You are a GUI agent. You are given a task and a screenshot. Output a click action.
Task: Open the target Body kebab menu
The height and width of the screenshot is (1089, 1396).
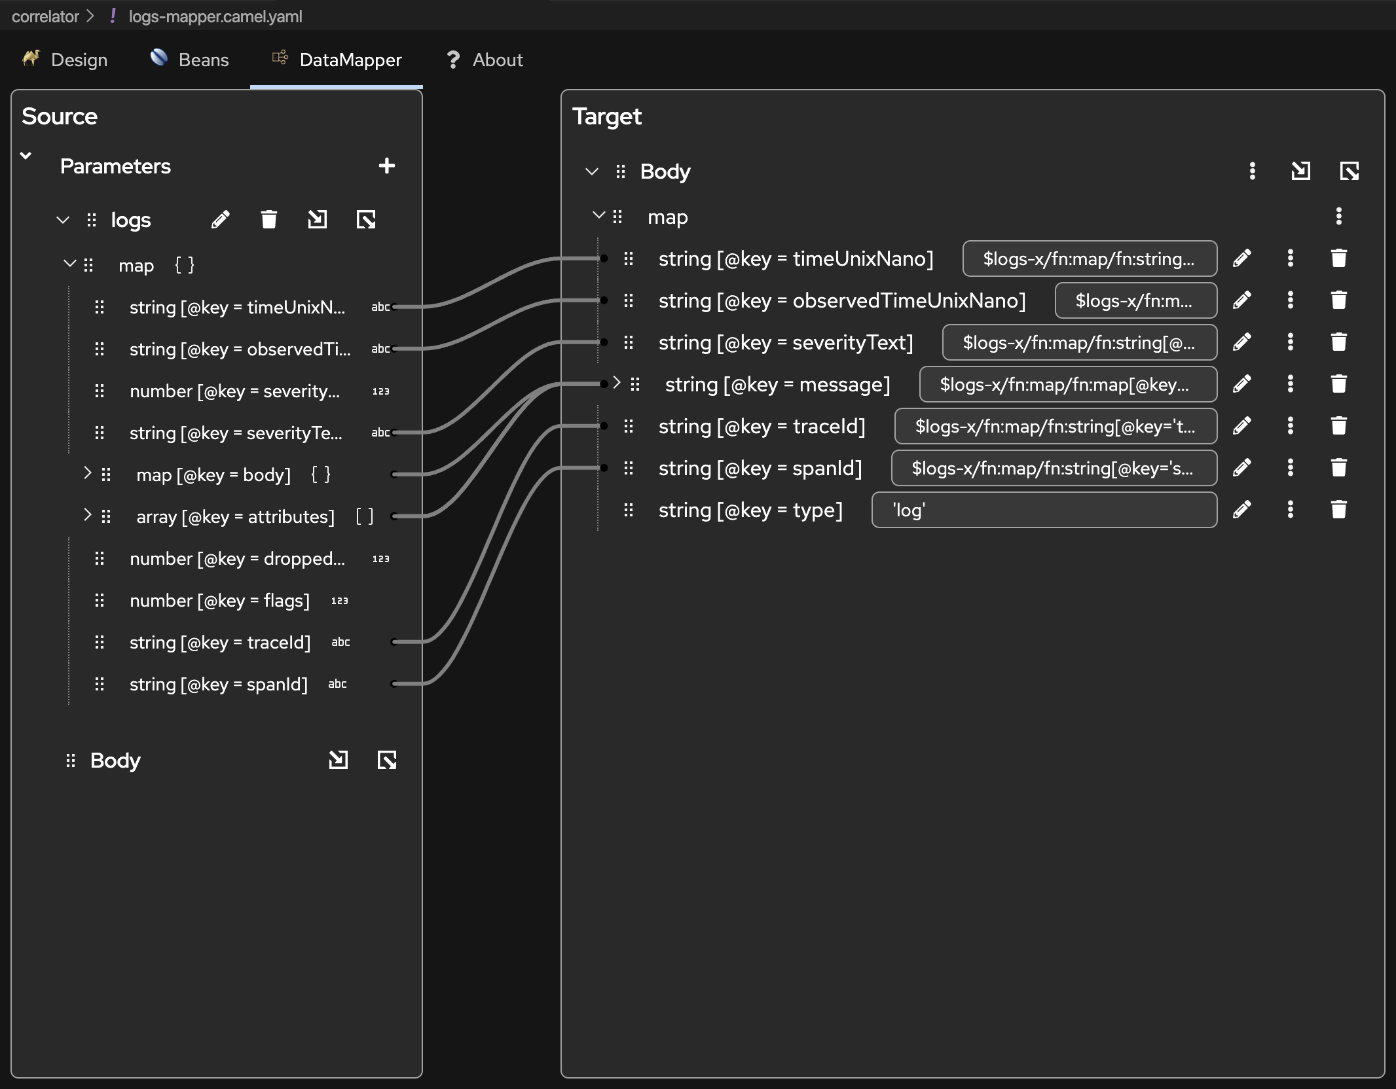(x=1253, y=171)
